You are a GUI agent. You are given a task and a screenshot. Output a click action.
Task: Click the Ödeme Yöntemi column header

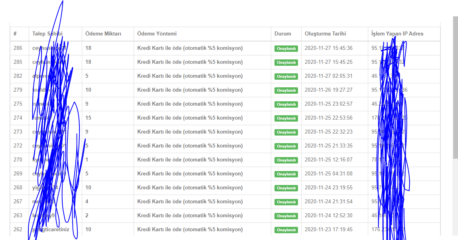coord(157,33)
